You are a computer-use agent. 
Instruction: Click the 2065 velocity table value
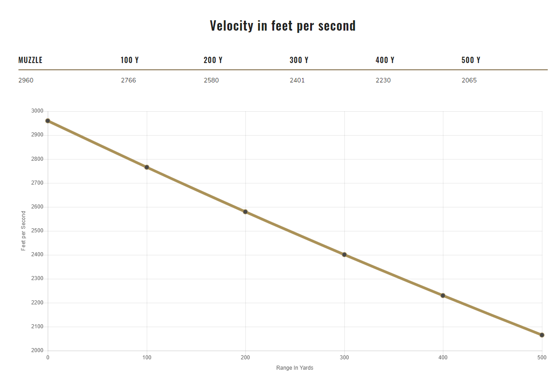[469, 80]
